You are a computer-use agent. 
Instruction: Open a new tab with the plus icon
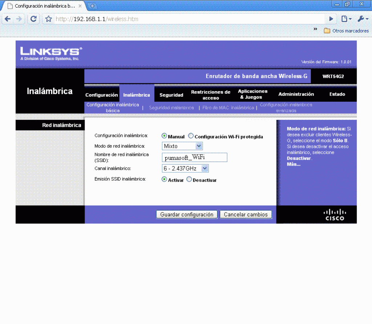93,6
